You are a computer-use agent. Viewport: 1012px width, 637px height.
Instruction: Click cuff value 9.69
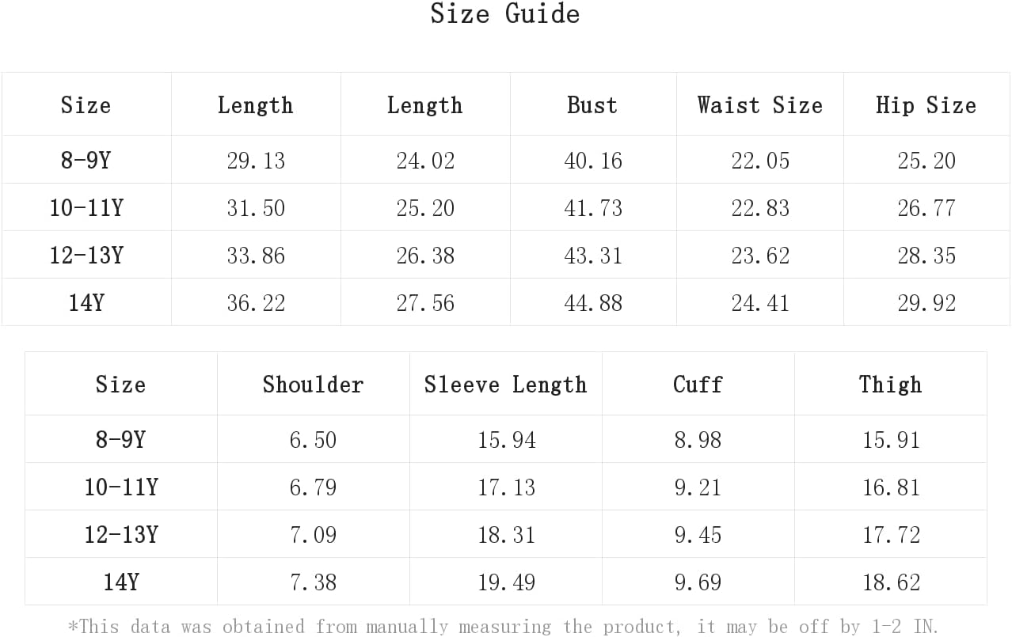(698, 582)
